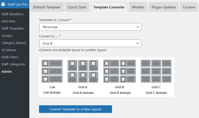Click the Staff List Pro people icon
This screenshot has width=199, height=118.
point(3,4)
